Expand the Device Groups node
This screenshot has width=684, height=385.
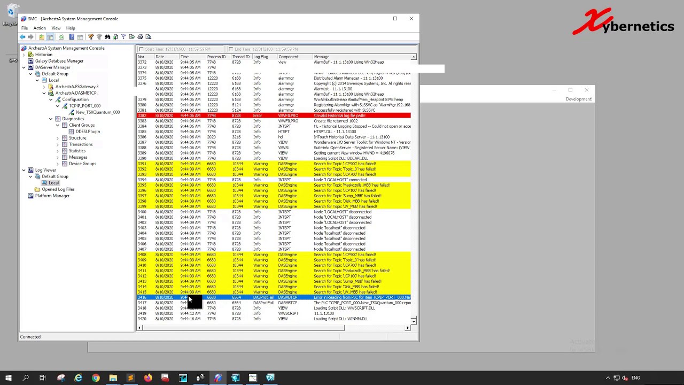click(58, 164)
